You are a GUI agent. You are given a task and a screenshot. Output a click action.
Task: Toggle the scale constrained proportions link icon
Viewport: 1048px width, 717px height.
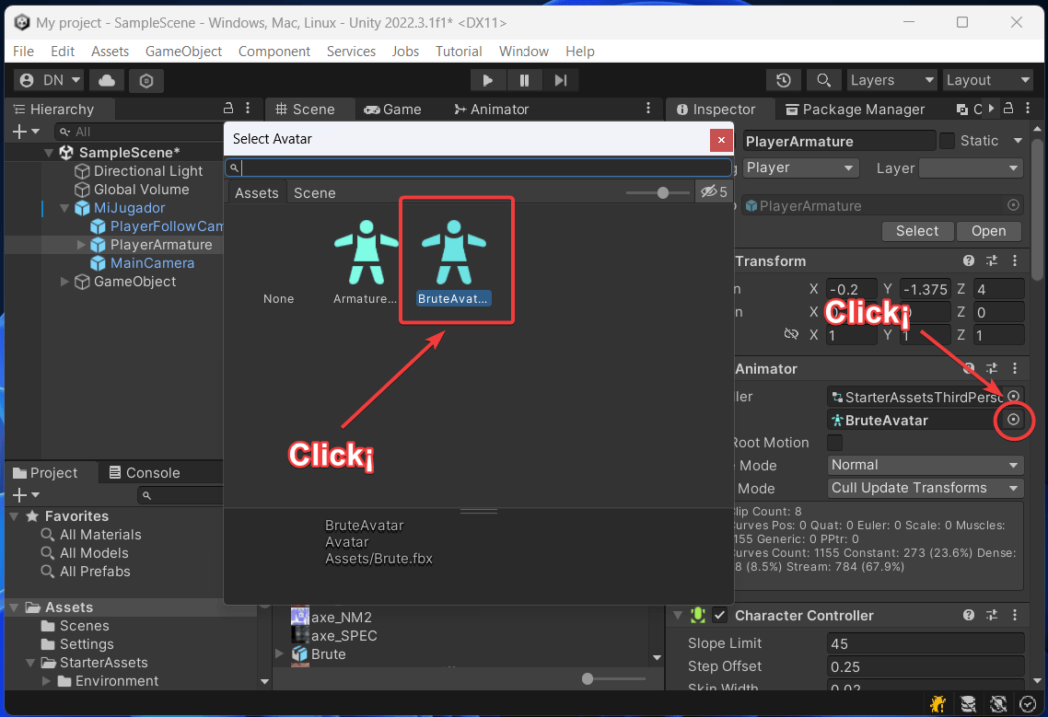click(x=791, y=334)
